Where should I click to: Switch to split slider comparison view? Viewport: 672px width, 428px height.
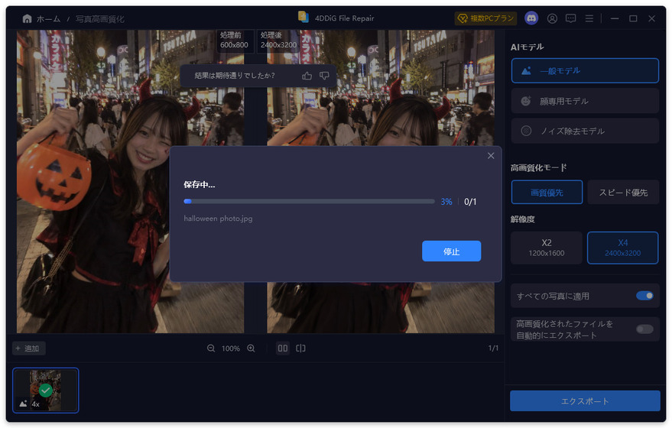301,349
